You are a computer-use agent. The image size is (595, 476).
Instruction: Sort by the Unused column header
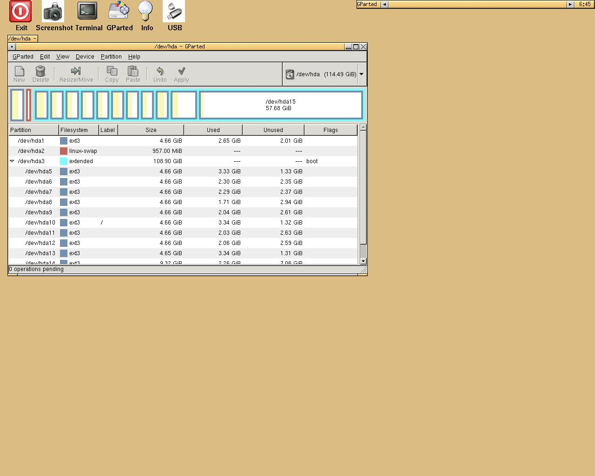(x=273, y=130)
